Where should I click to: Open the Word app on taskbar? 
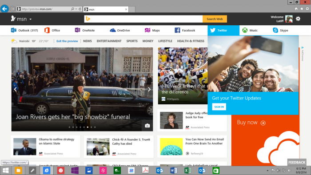click(174, 171)
